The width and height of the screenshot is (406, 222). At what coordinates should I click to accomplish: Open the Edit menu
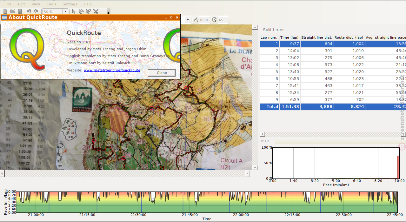pyautogui.click(x=22, y=4)
